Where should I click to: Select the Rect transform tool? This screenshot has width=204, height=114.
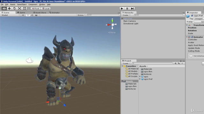point(25,9)
